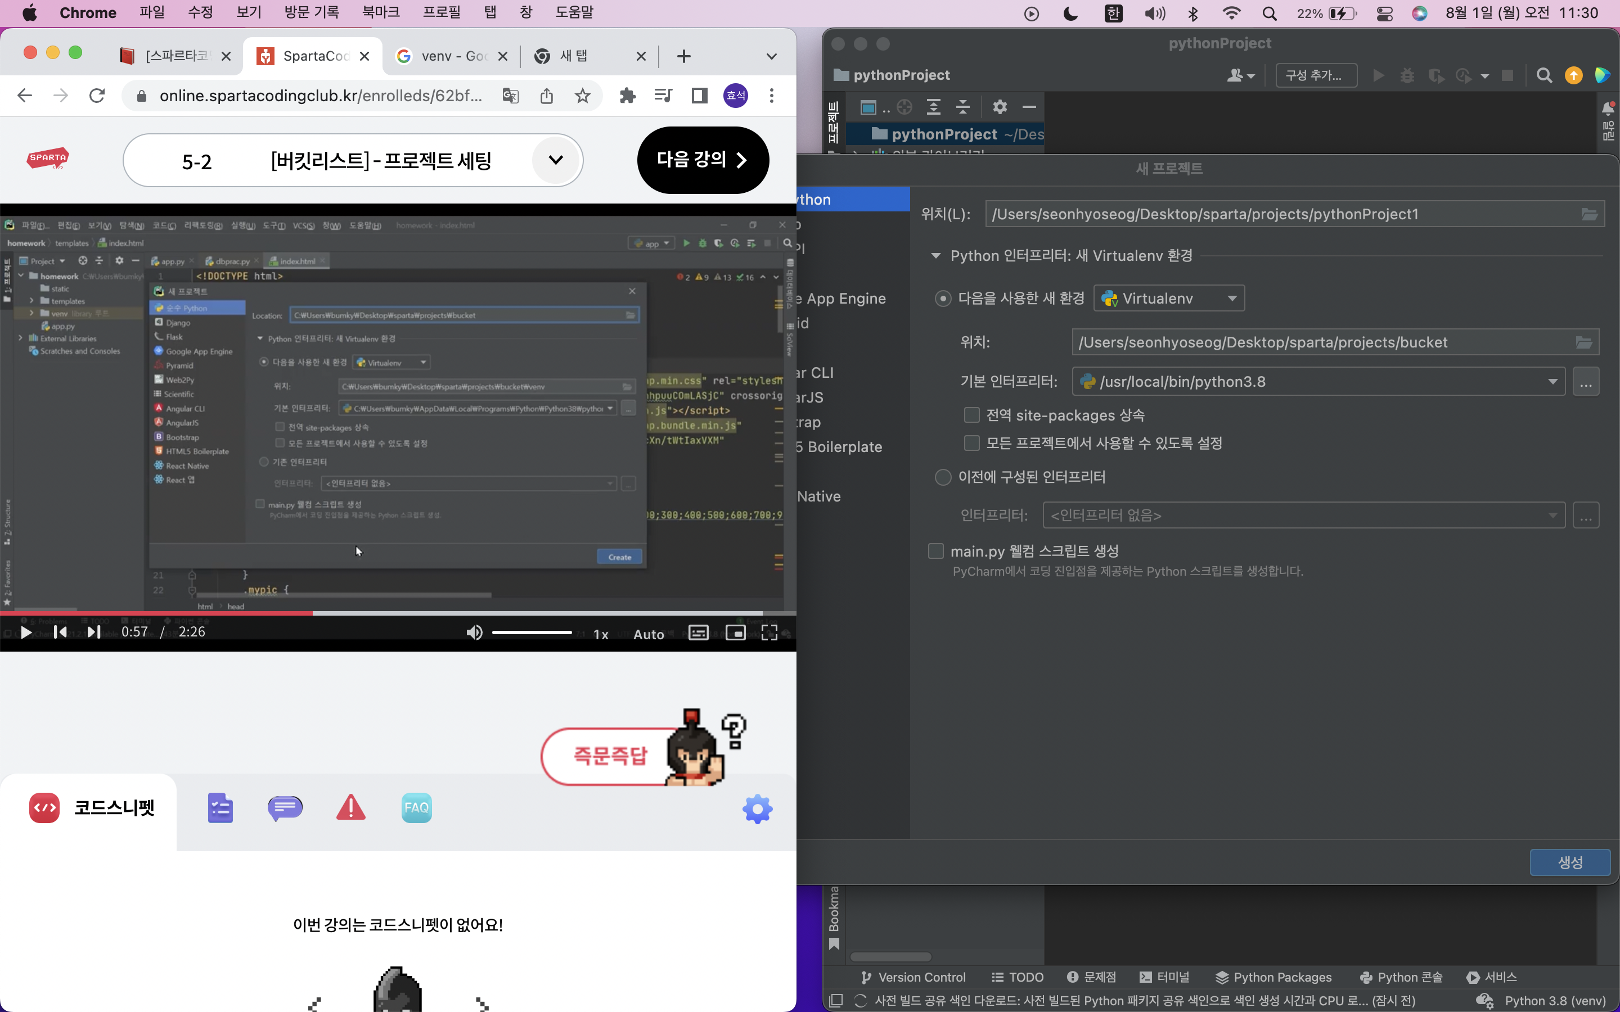The height and width of the screenshot is (1012, 1620).
Task: Check 전역 site-packages 상속 checkbox
Action: click(971, 415)
